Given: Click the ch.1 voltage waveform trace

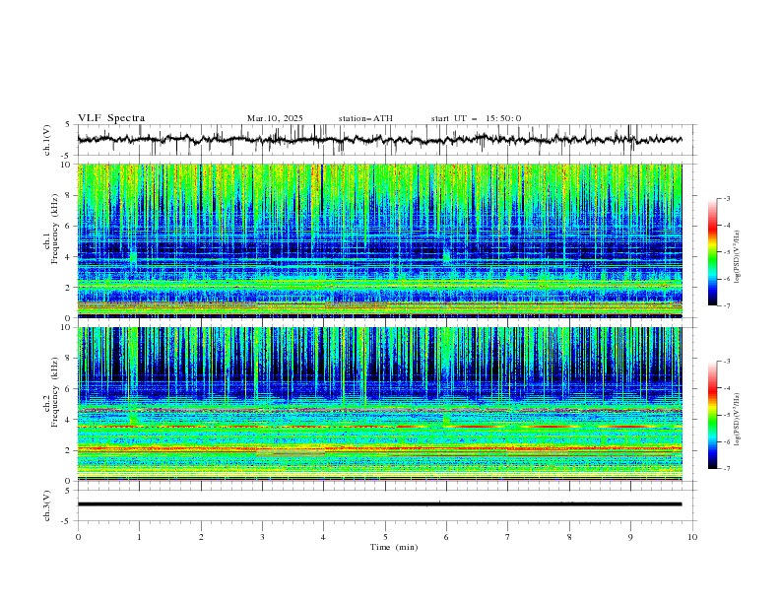Looking at the screenshot, I should (379, 140).
